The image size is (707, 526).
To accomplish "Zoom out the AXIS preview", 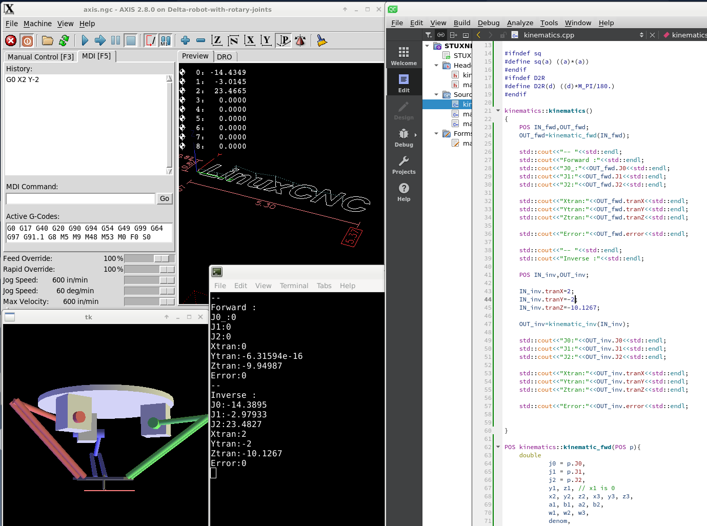I will (x=201, y=41).
